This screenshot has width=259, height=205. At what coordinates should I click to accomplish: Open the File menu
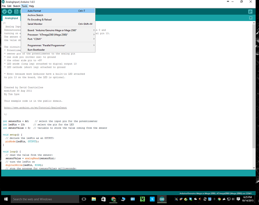pos(4,6)
